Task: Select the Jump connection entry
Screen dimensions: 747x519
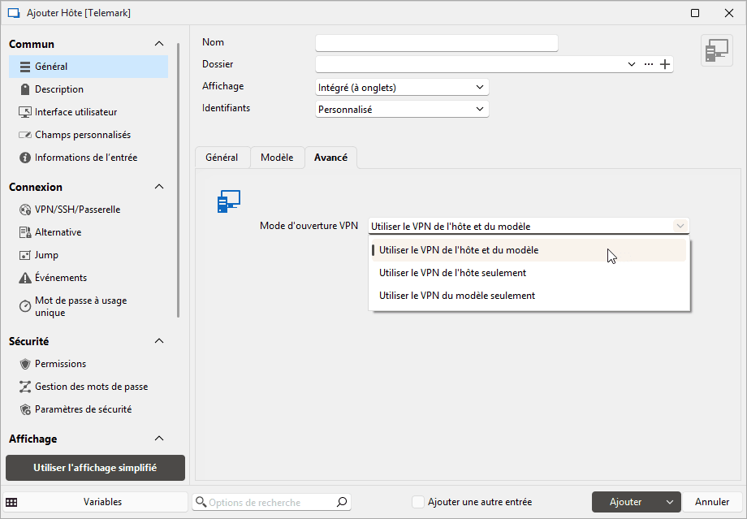Action: [46, 255]
